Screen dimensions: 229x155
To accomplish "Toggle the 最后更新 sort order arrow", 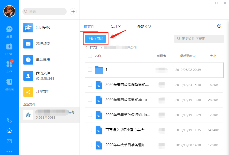I will [194, 56].
